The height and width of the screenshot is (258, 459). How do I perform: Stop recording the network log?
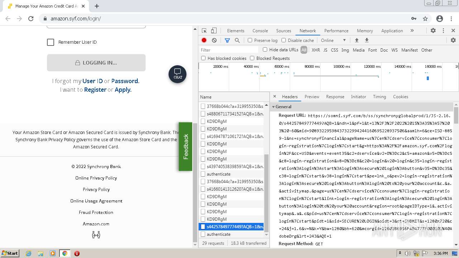click(204, 40)
